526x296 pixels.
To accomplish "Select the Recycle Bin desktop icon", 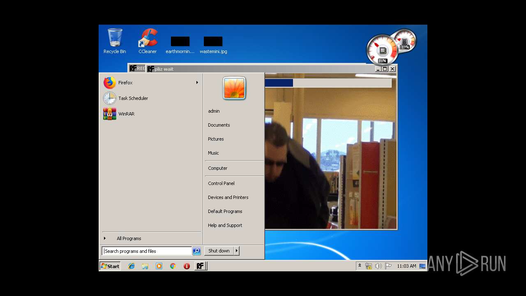I will pos(115,41).
